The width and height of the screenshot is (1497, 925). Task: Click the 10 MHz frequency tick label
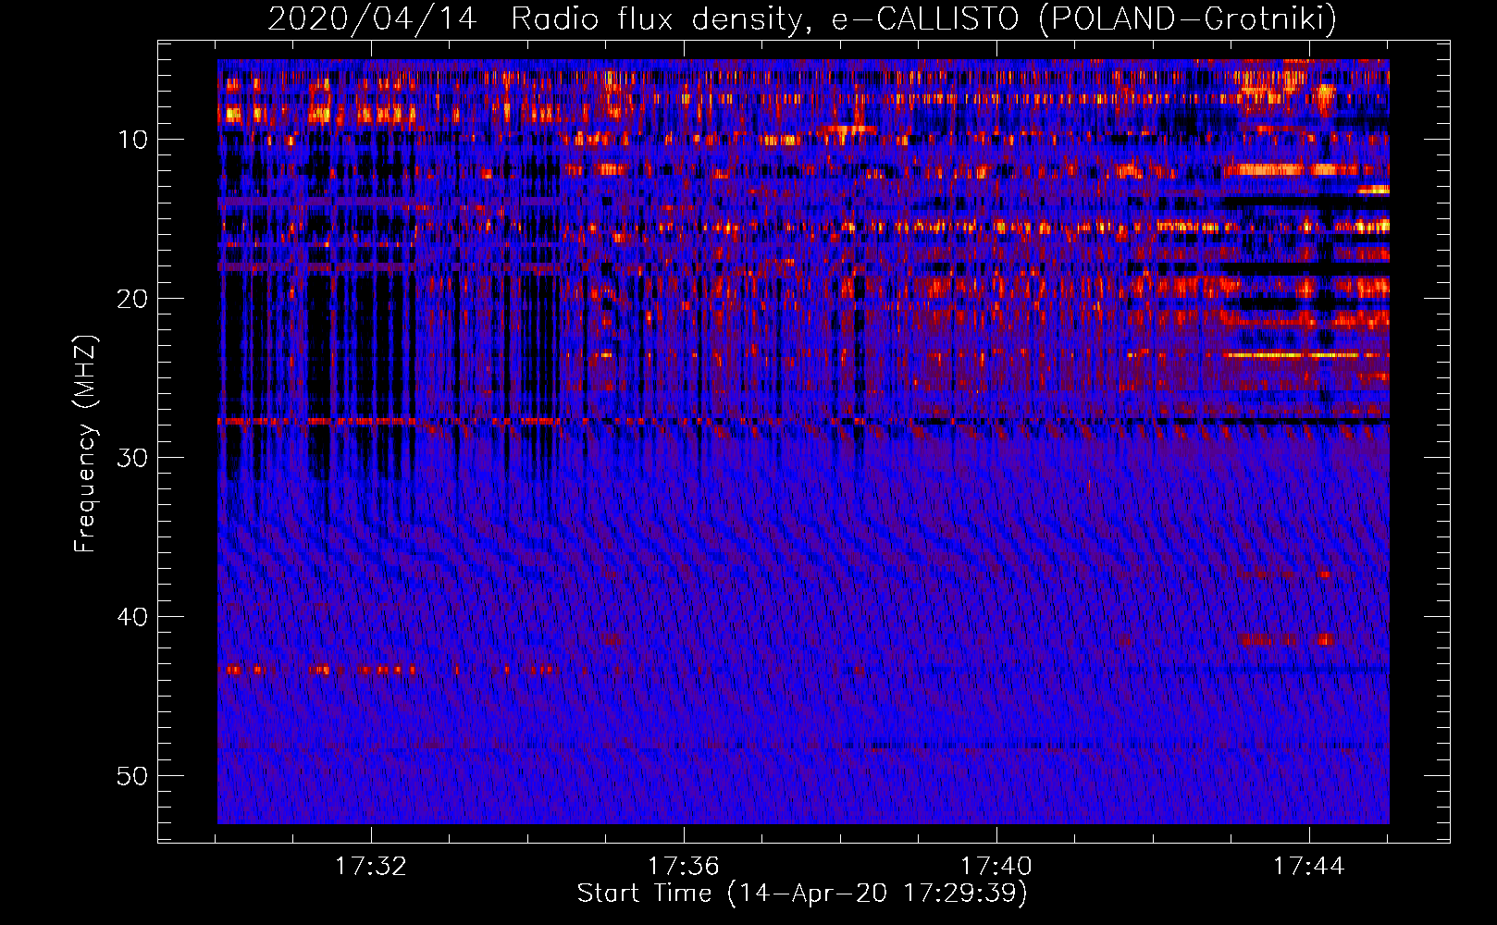pos(133,140)
